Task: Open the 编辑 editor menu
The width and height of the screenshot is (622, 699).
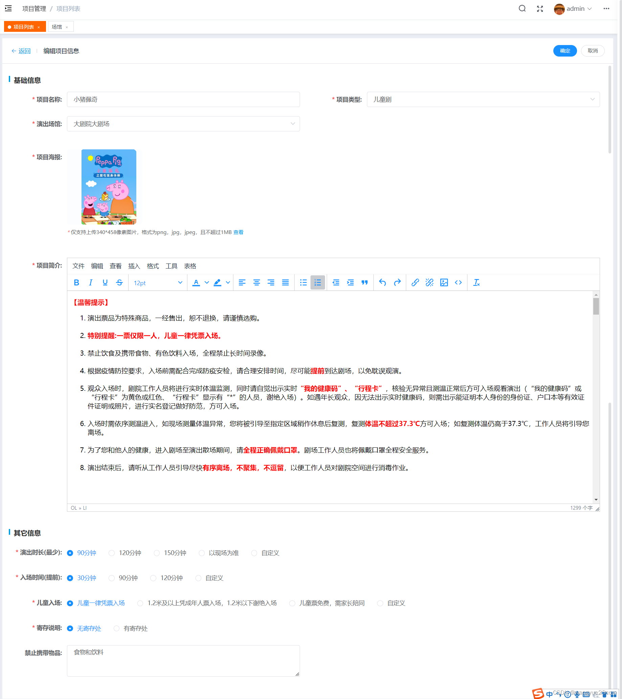Action: click(x=97, y=266)
